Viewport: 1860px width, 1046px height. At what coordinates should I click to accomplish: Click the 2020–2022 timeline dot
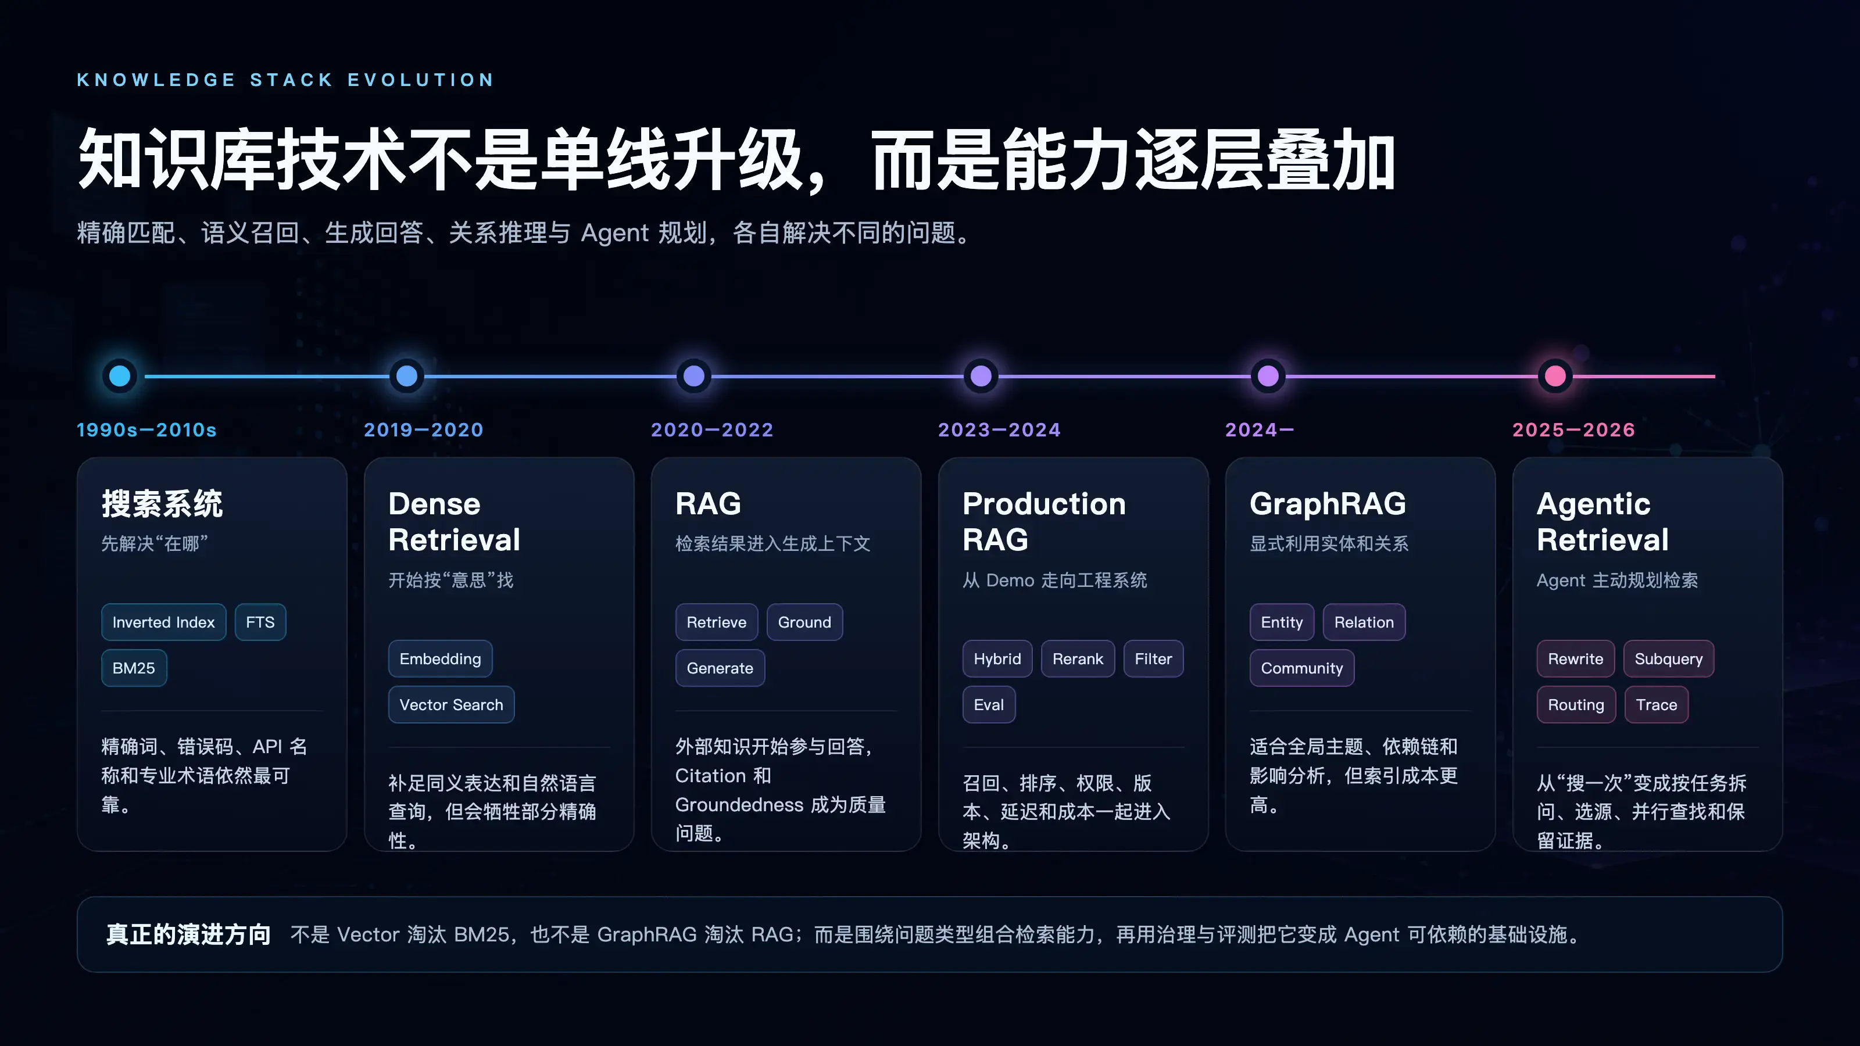point(694,375)
